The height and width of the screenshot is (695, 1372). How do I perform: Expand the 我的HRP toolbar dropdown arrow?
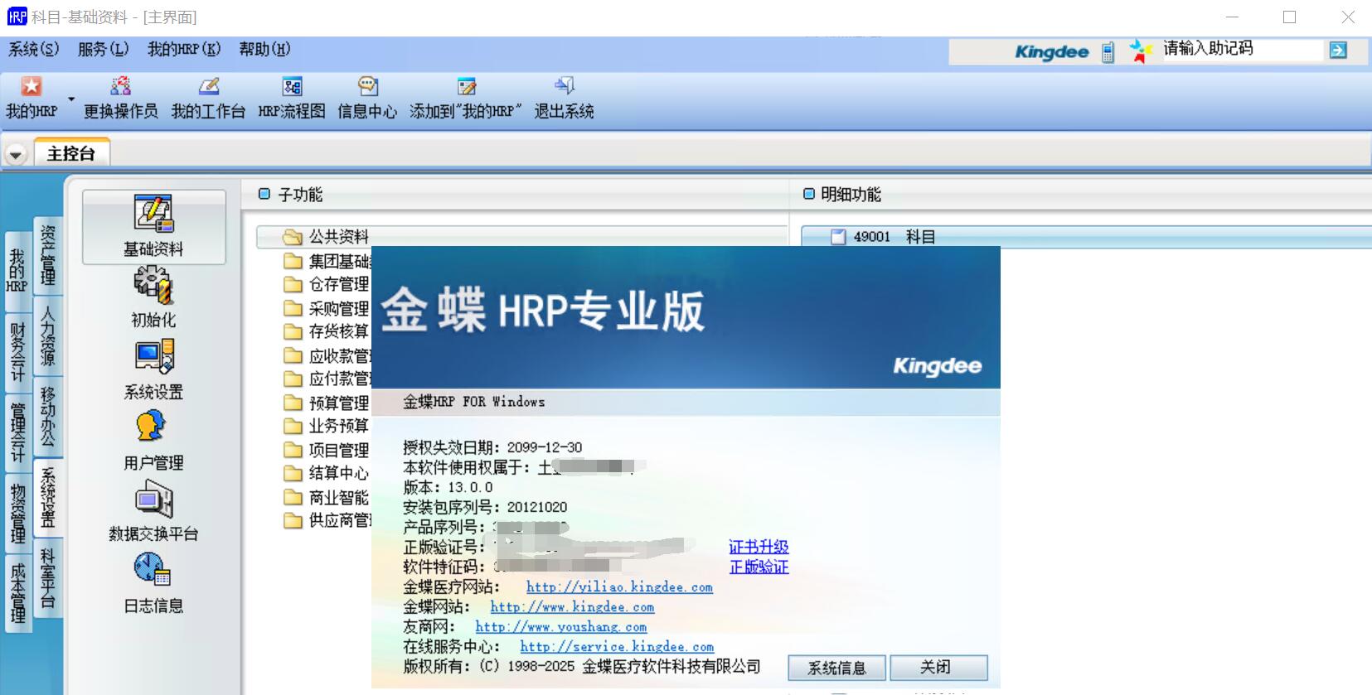pos(71,99)
